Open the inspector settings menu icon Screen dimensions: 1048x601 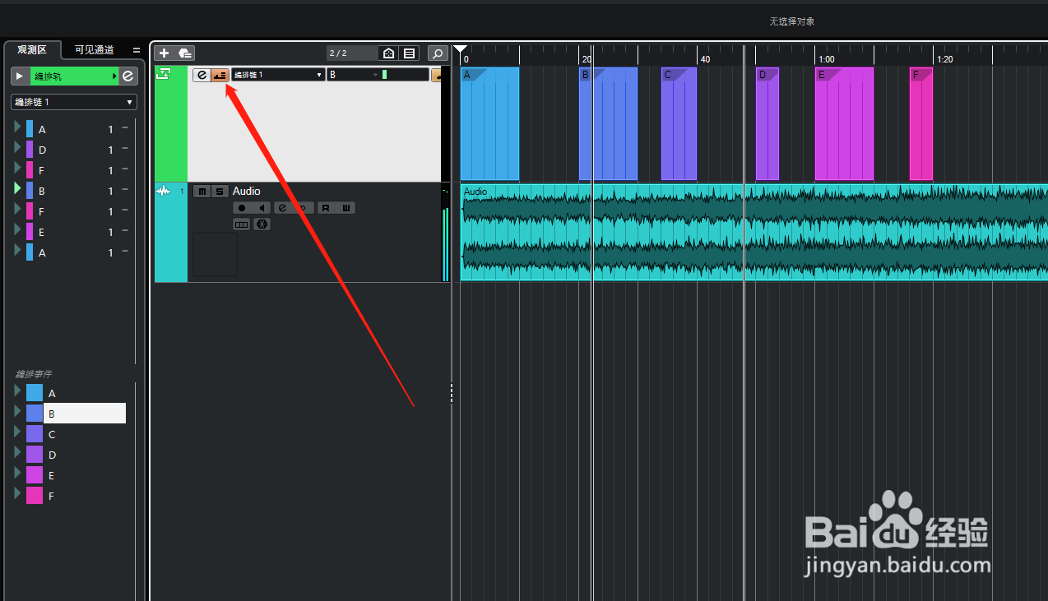click(137, 50)
